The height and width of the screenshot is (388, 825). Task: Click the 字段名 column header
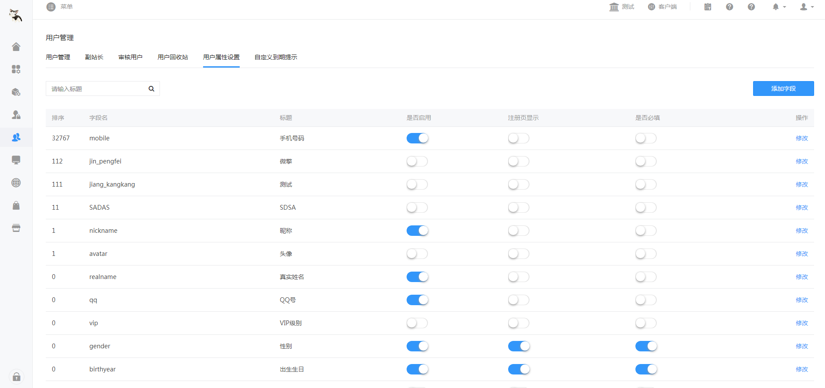click(x=98, y=118)
